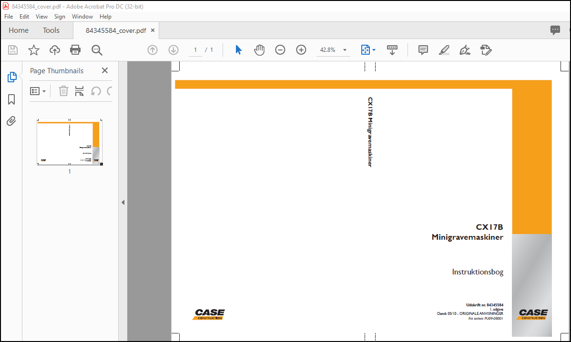This screenshot has width=571, height=342.
Task: Select the 84345584_cover.pdf tab
Action: pos(116,30)
